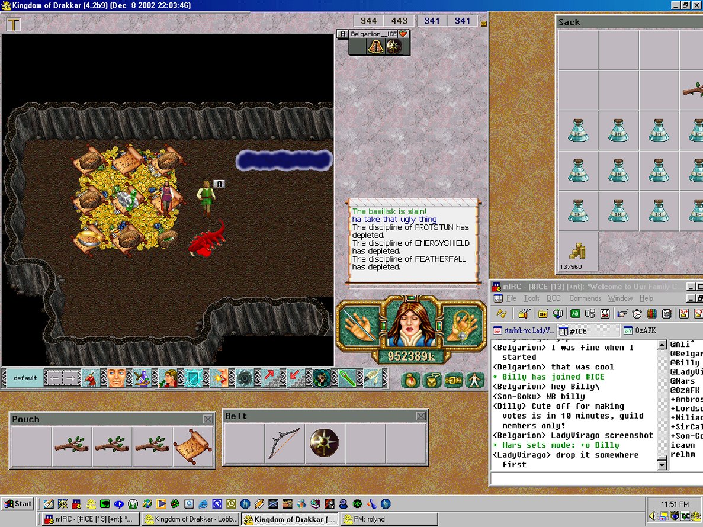Toggle the T button at top-left
The image size is (703, 527).
13,24
